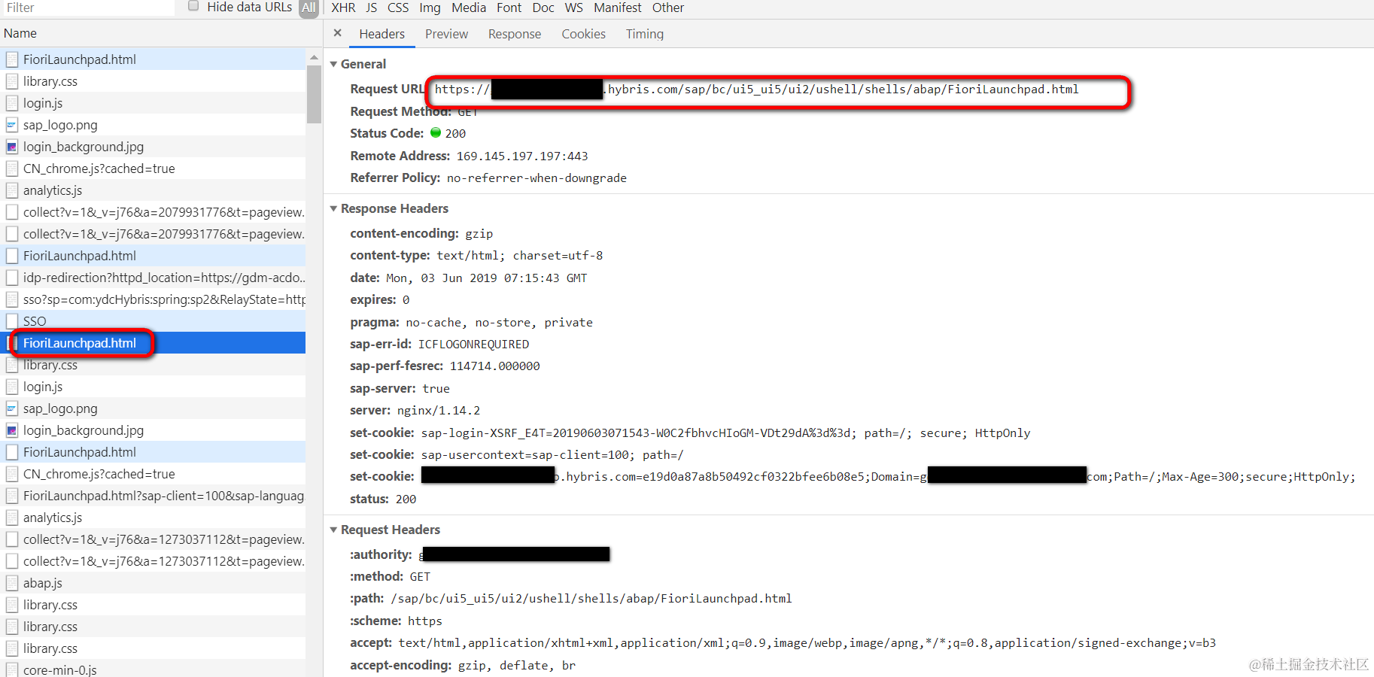Click the Request URL value
The image size is (1374, 677).
click(756, 90)
